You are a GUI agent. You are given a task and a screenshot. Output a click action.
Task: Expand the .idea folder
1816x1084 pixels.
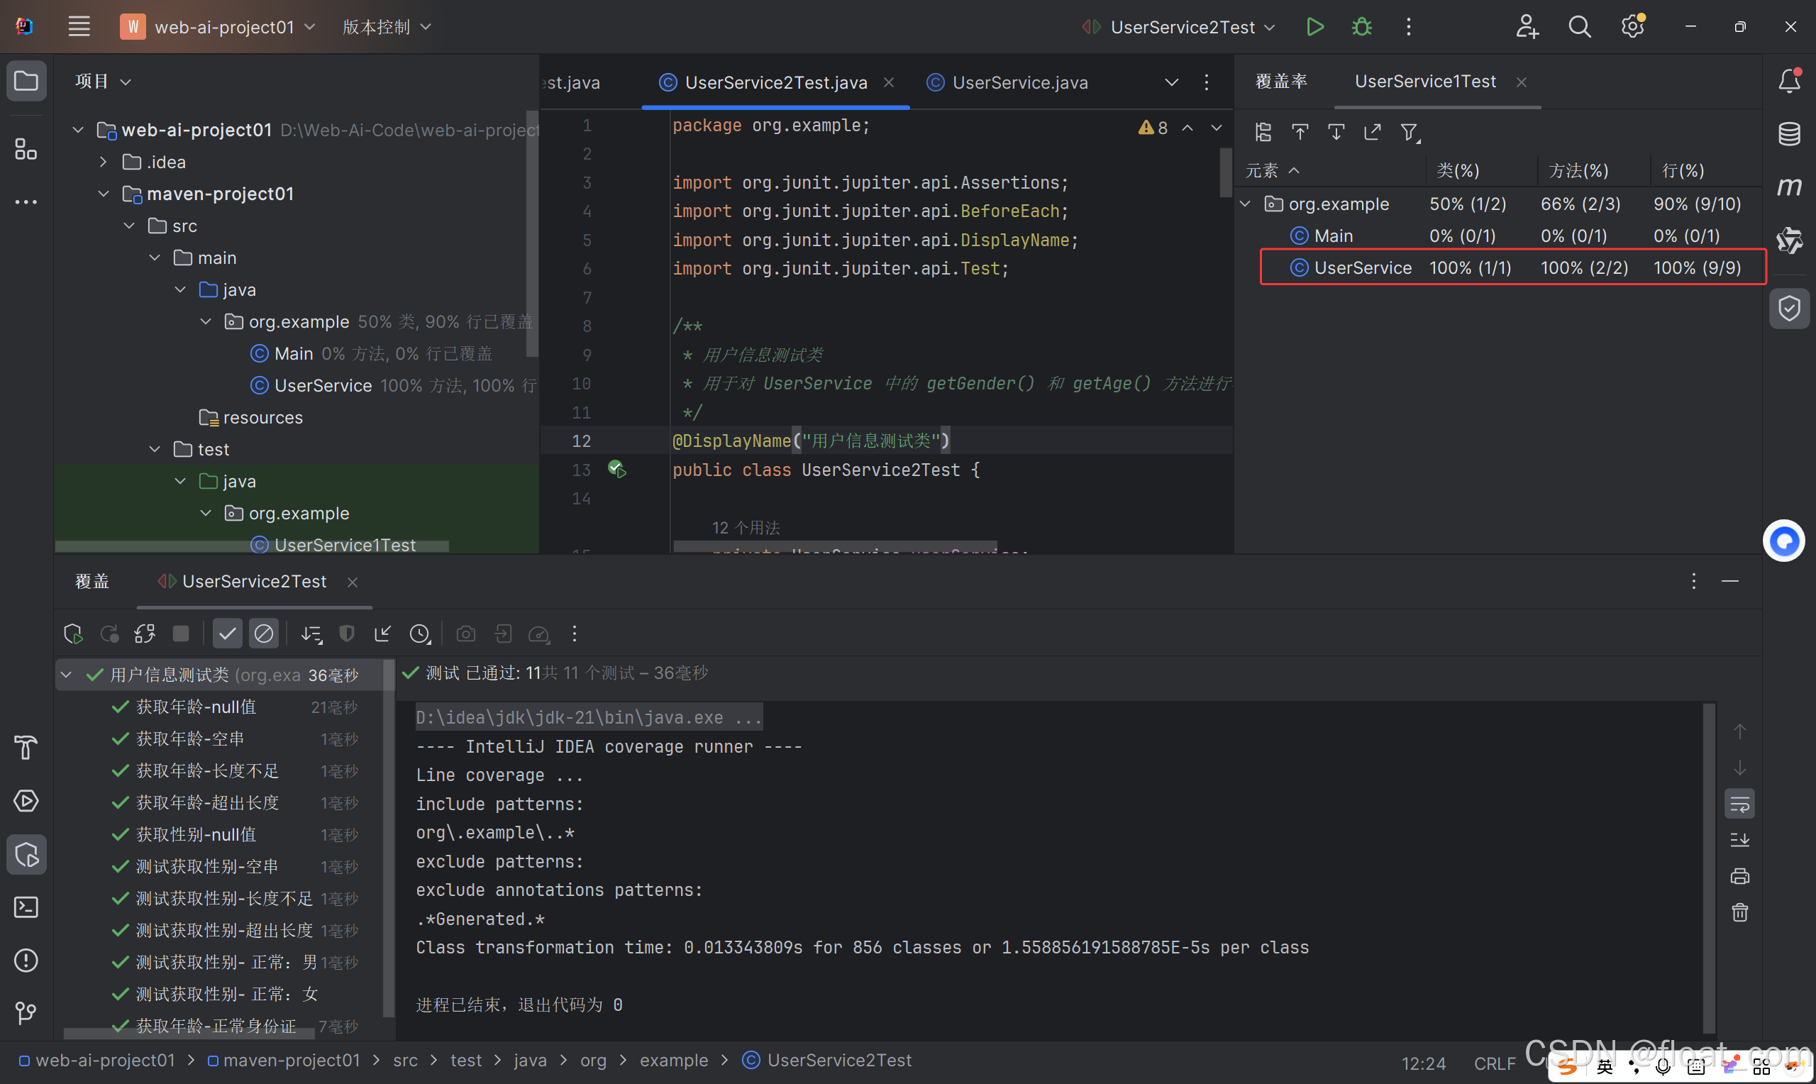[104, 162]
